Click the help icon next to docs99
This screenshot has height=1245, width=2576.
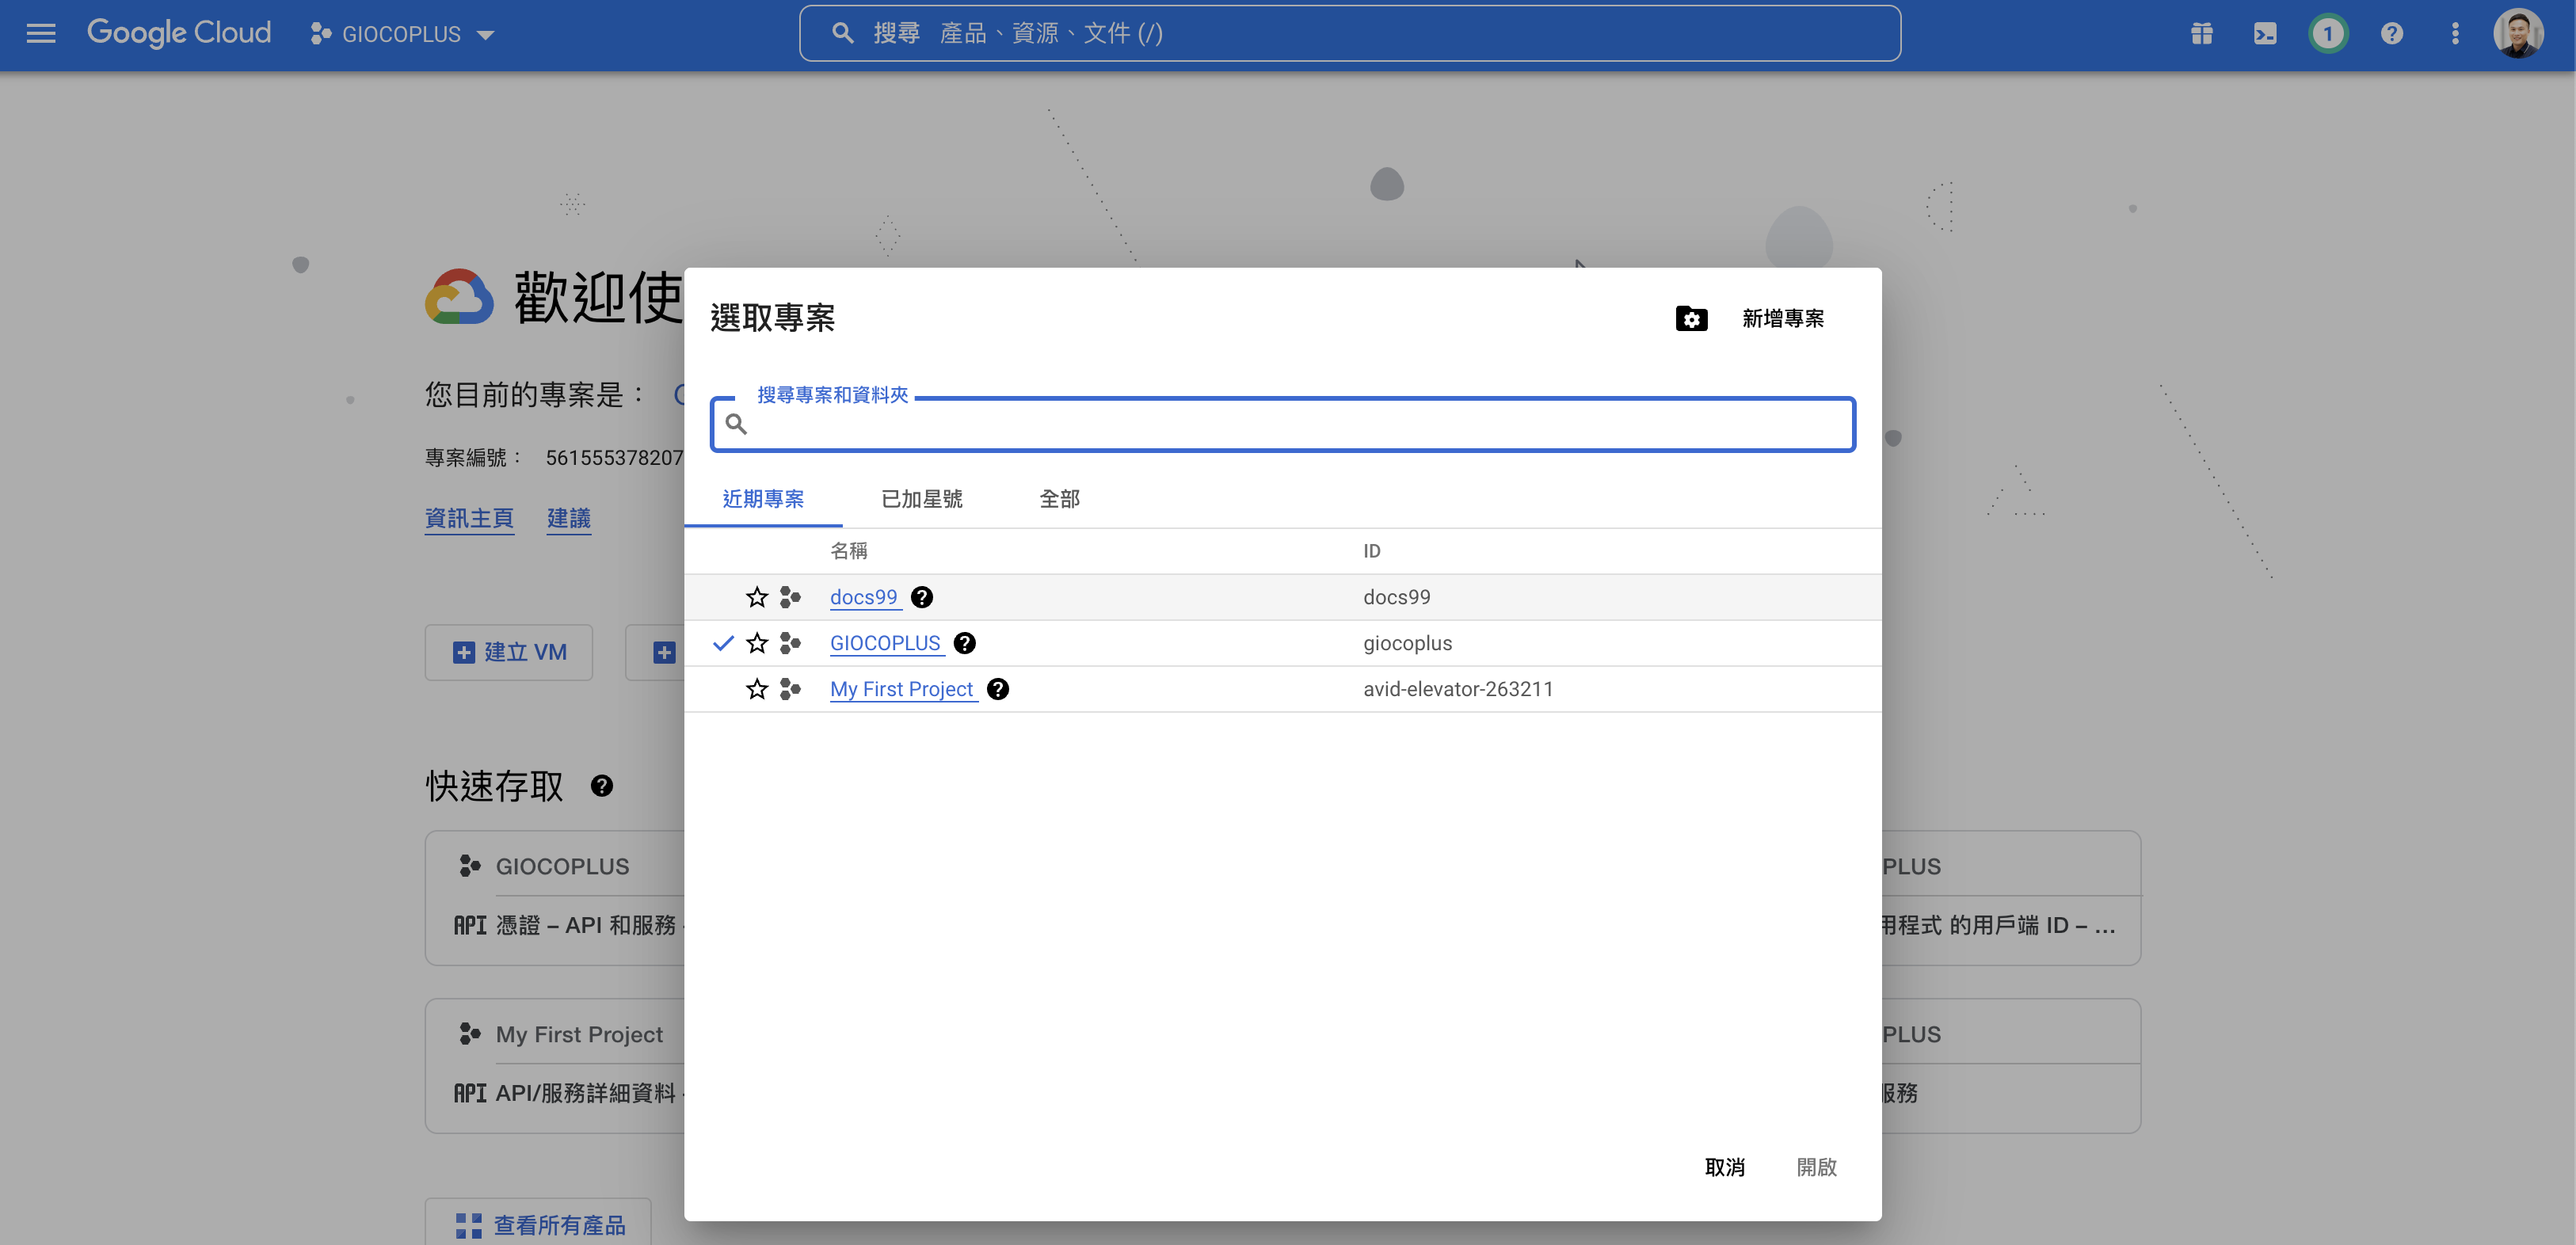tap(922, 597)
